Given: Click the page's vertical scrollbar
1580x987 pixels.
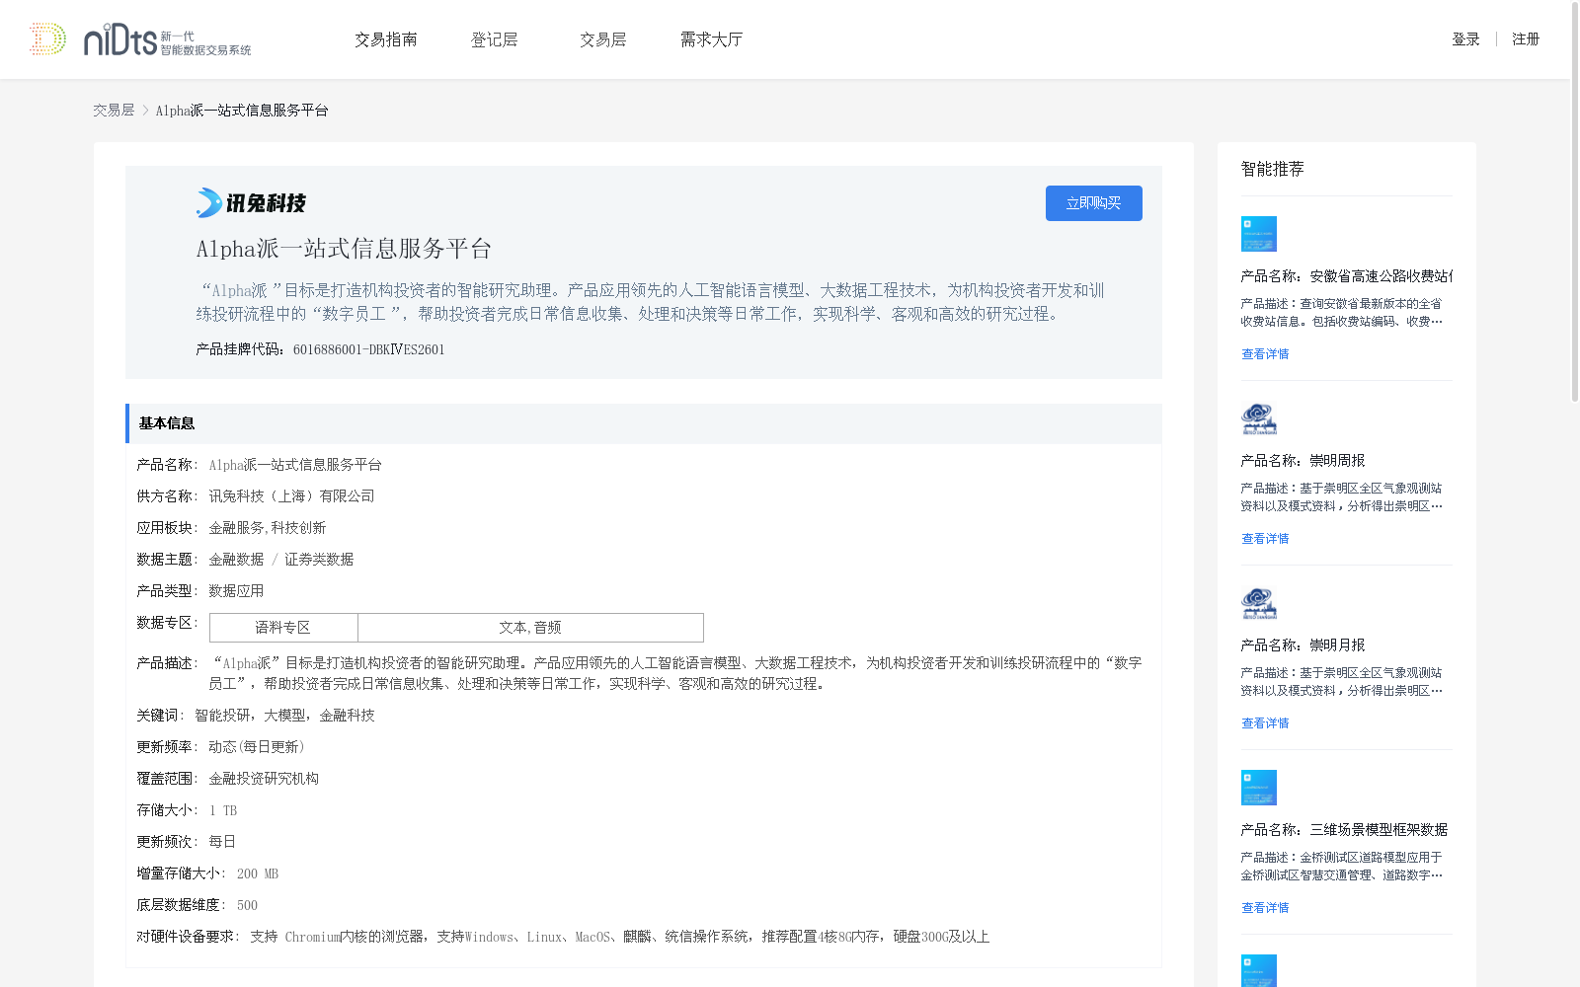Looking at the screenshot, I should point(1575,202).
